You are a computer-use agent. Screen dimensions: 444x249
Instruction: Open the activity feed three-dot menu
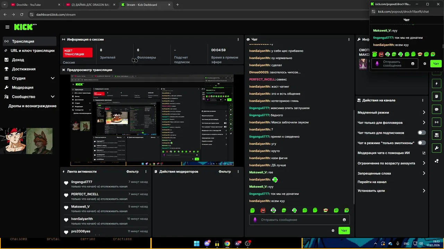(x=146, y=172)
